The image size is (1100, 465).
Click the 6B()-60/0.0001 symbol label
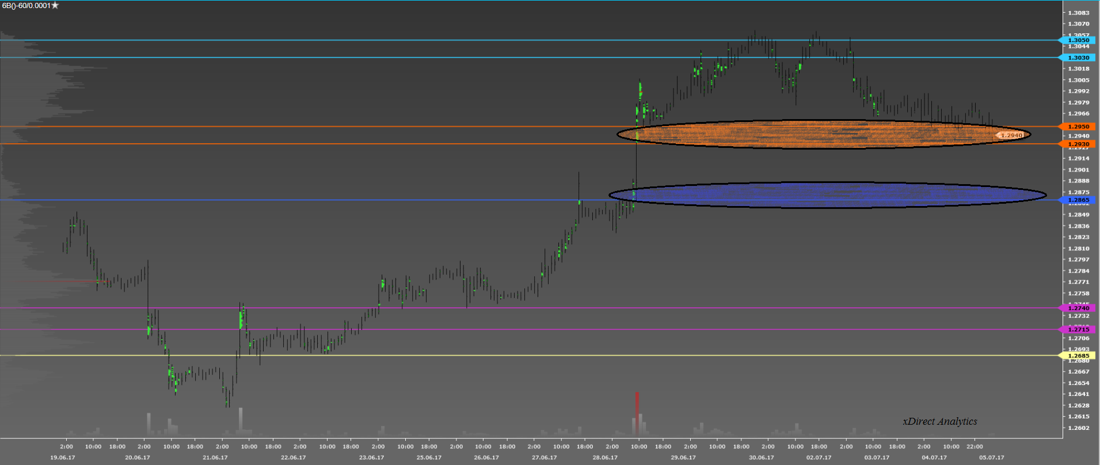point(26,6)
